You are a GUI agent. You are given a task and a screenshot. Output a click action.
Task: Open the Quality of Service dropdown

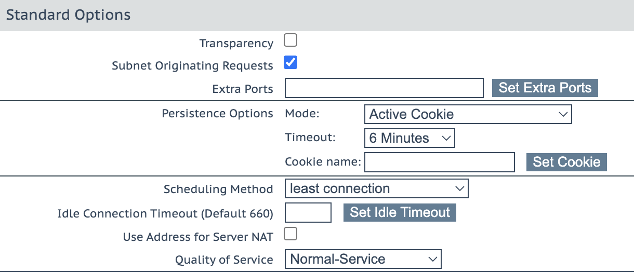click(x=363, y=259)
